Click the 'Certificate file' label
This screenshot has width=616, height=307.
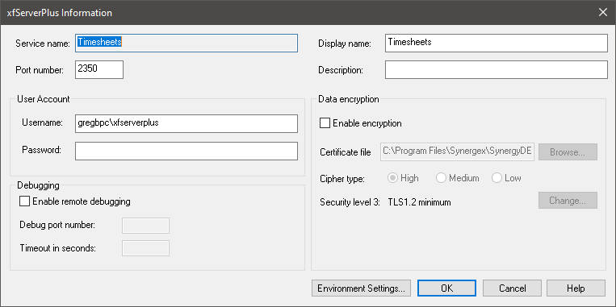coord(346,152)
